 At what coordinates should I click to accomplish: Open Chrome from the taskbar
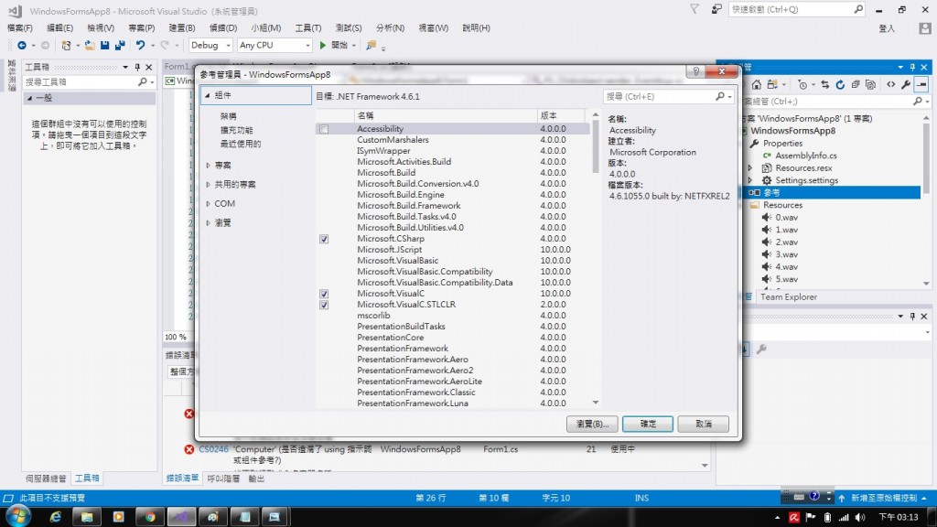(x=150, y=517)
